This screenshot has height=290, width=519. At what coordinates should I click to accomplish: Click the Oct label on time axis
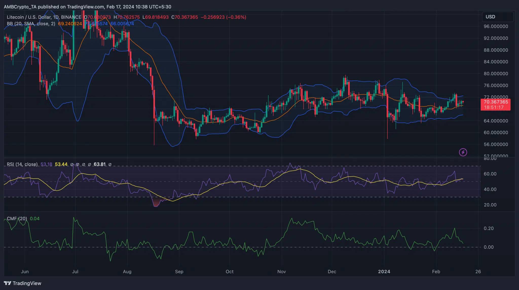[x=230, y=272]
